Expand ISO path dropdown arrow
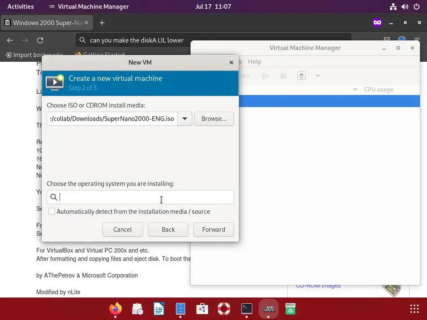The image size is (427, 320). pos(185,119)
